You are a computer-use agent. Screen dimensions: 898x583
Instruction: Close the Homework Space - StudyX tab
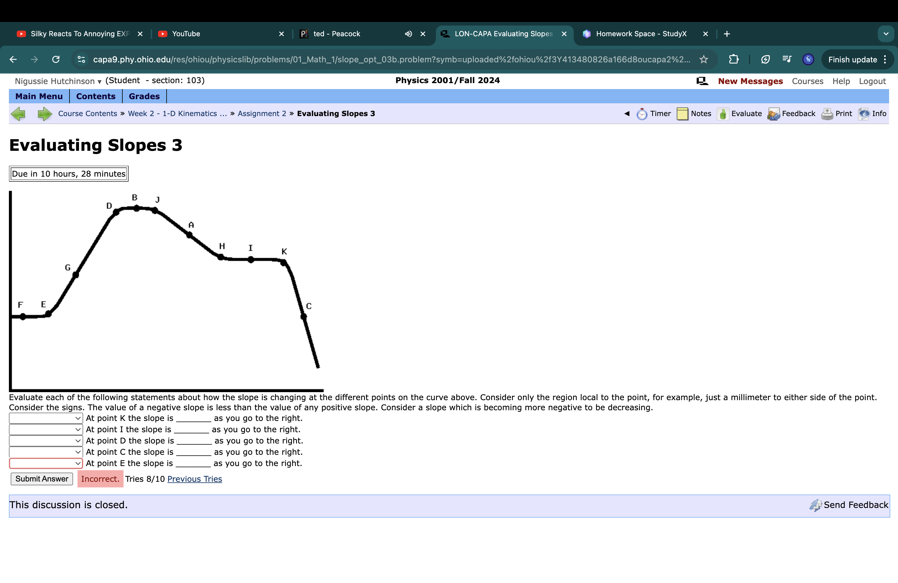(x=705, y=34)
